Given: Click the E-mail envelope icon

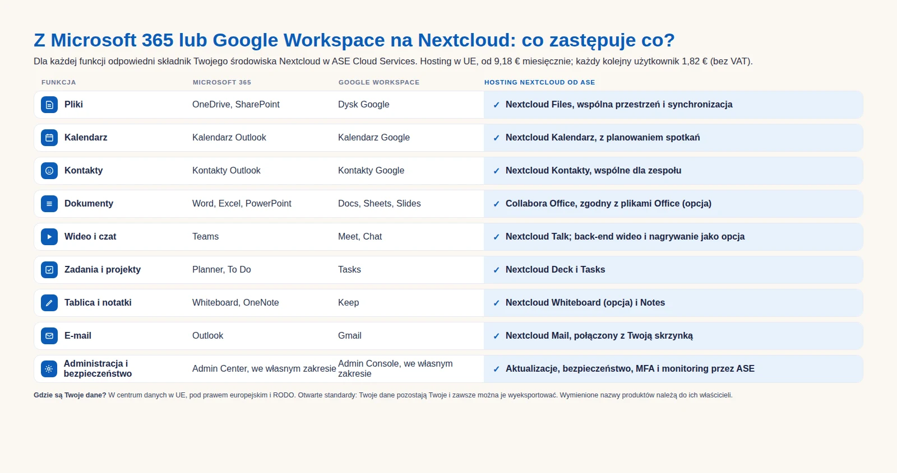Looking at the screenshot, I should [x=49, y=336].
